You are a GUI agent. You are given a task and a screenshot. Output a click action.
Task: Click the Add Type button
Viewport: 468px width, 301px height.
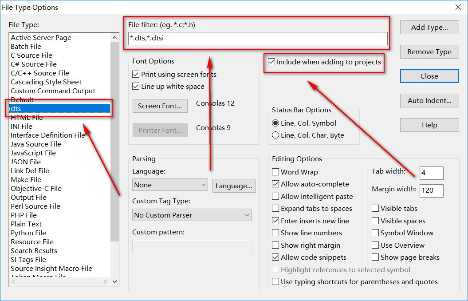pos(429,27)
